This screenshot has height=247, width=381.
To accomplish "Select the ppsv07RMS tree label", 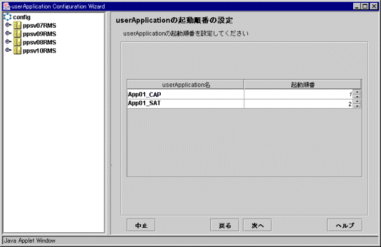I will [x=40, y=25].
